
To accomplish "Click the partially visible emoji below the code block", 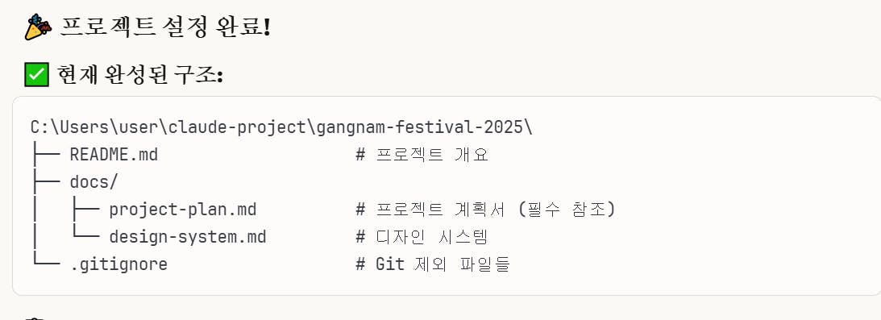I will [35, 318].
